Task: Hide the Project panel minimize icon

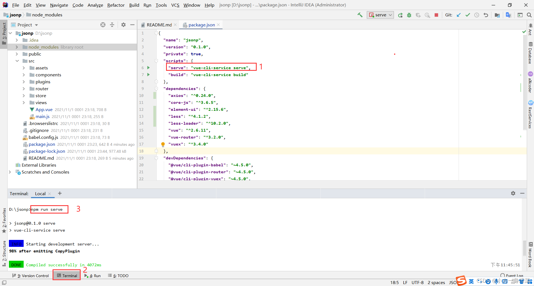Action: pyautogui.click(x=132, y=25)
